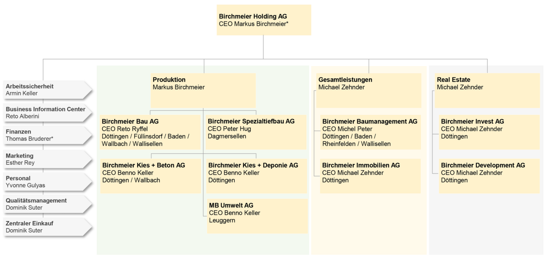Click the Marketing Esther Rey tab
Viewport: 548px width, 264px height.
(47, 159)
